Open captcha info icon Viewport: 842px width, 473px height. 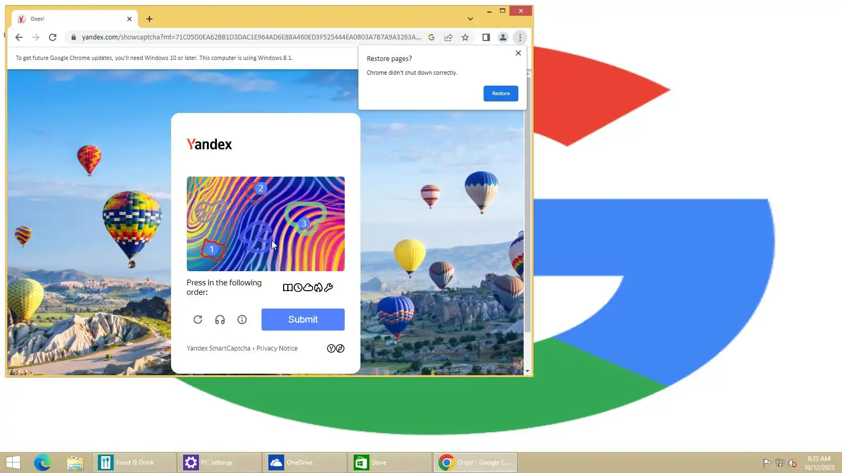tap(242, 320)
